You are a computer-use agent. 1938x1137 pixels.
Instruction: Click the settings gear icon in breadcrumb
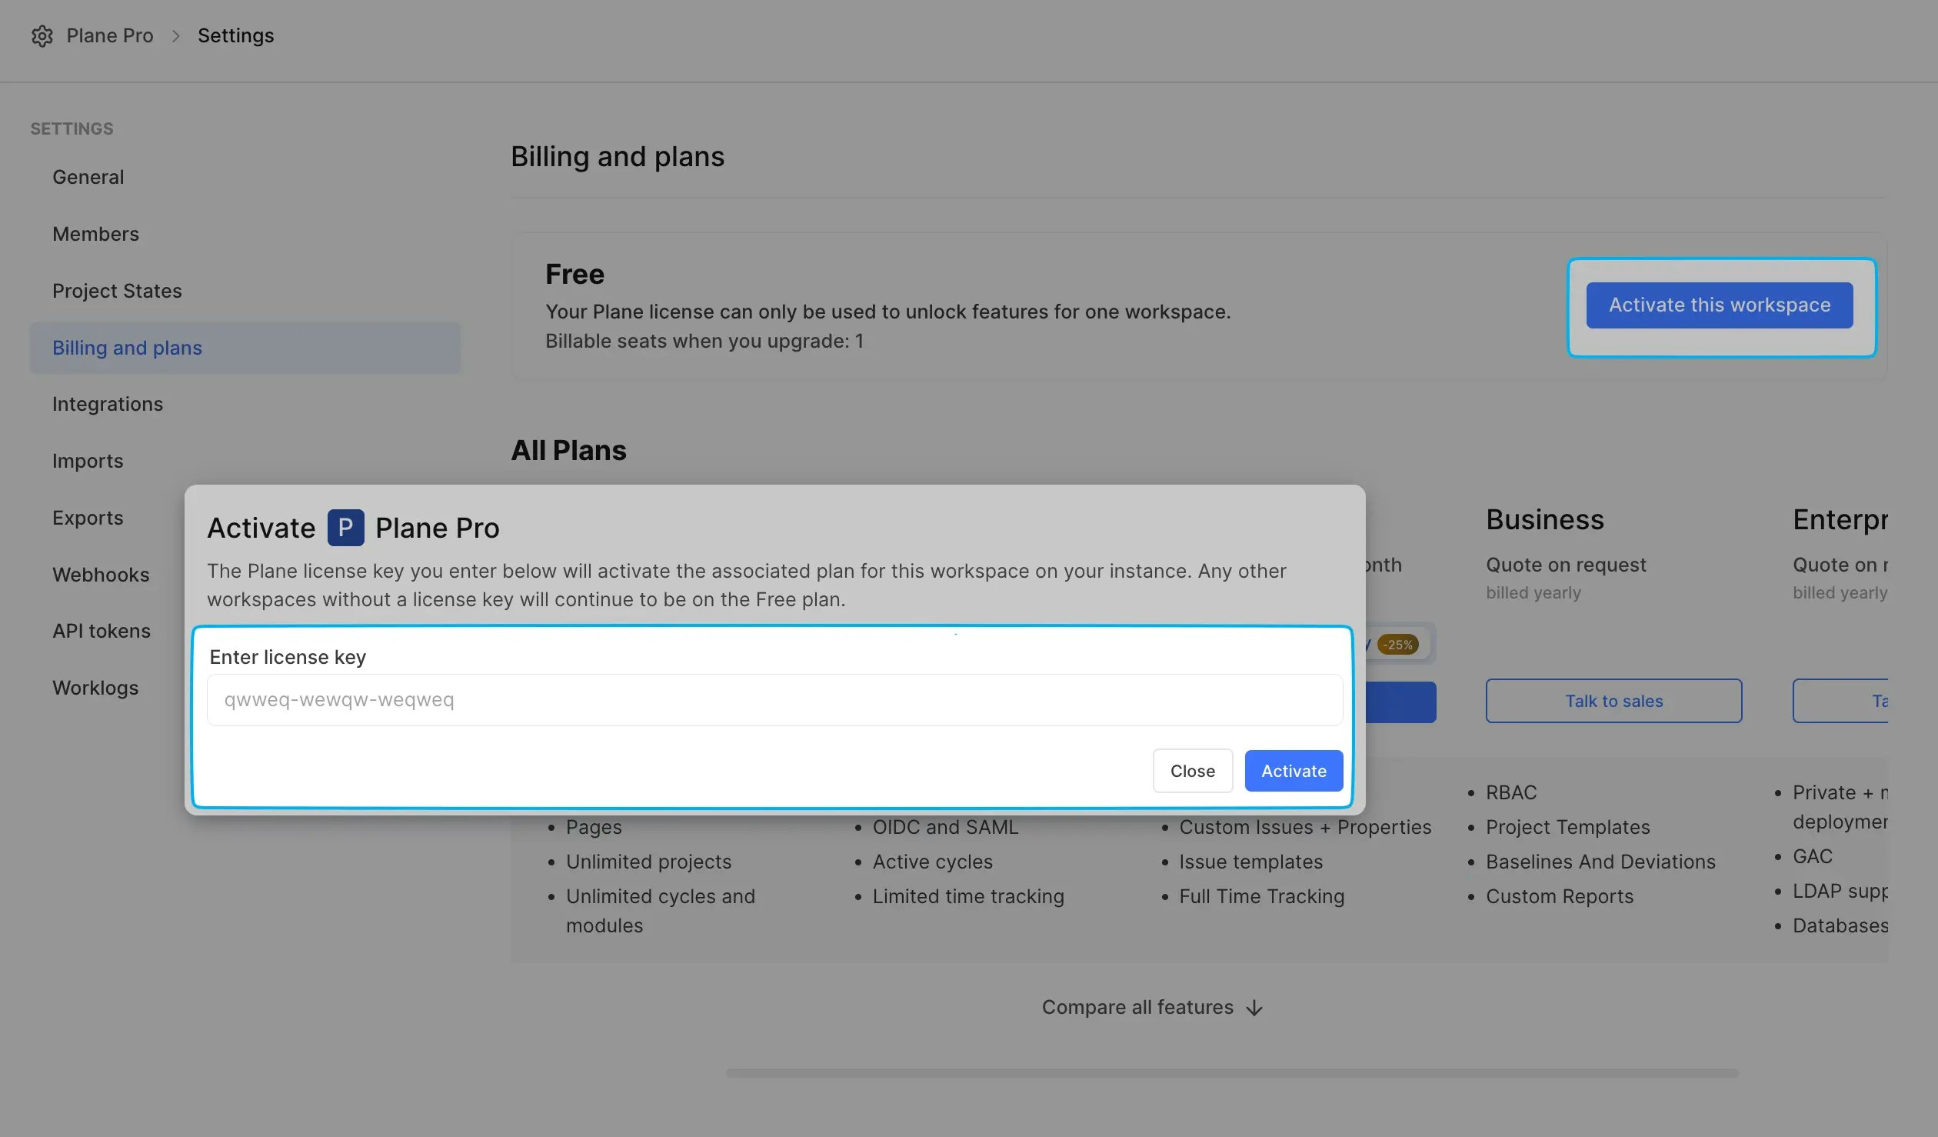42,36
